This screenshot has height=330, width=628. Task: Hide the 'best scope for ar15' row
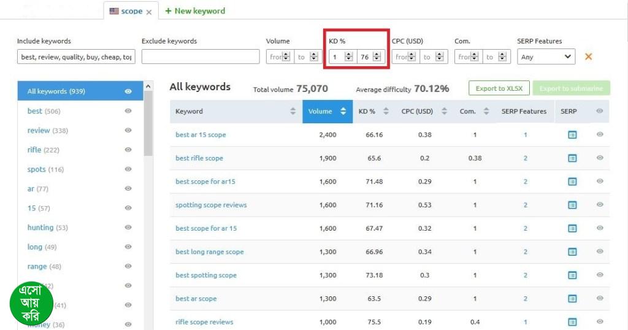(599, 182)
